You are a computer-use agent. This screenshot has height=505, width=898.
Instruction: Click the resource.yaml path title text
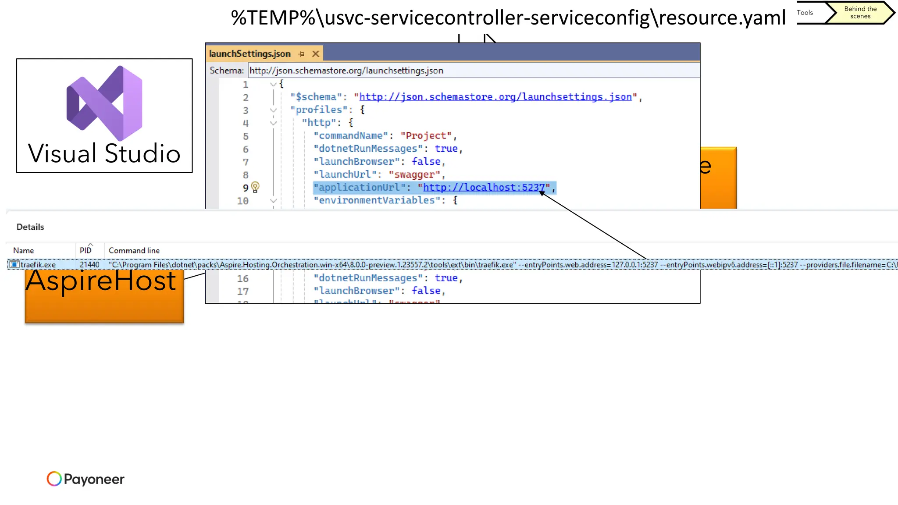508,18
